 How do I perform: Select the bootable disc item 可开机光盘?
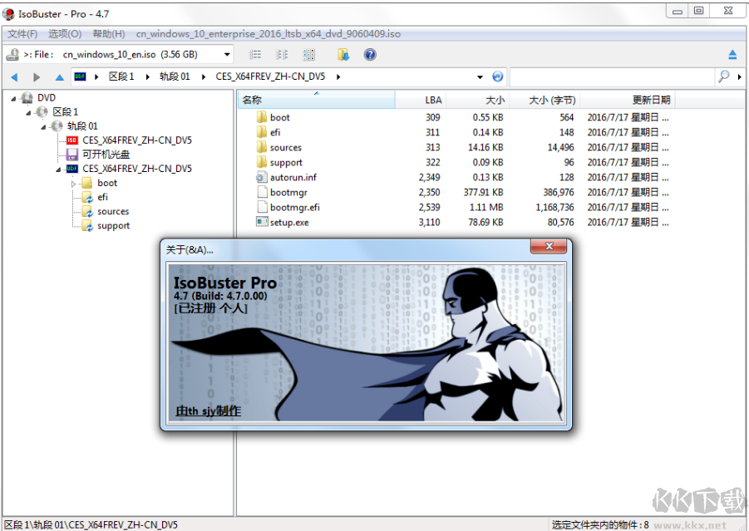(105, 155)
